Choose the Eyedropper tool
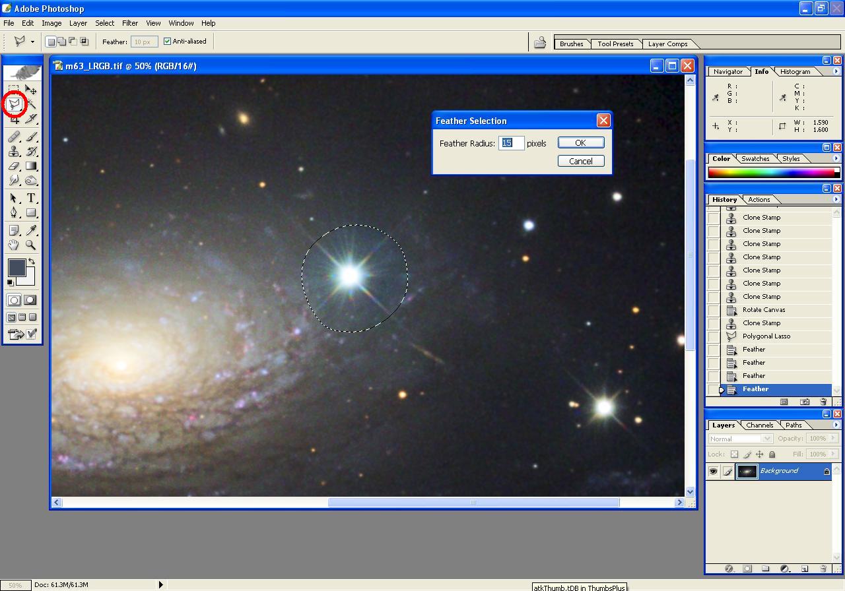This screenshot has height=591, width=845. [31, 230]
